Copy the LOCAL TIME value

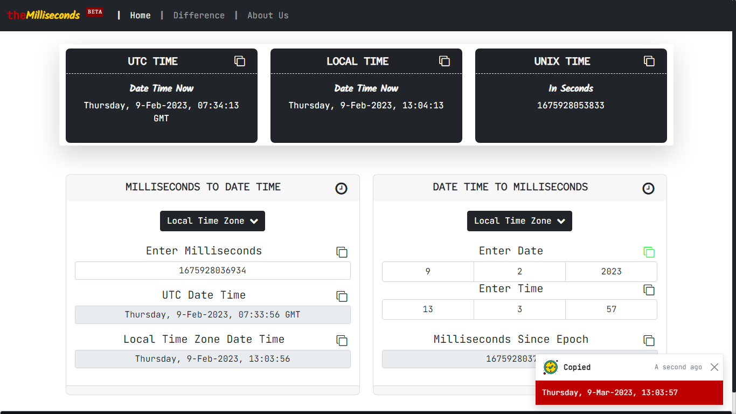pos(444,61)
